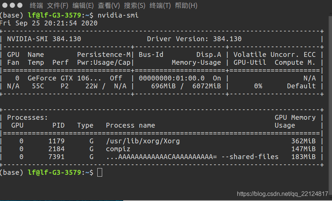The image size is (332, 201).
Task: Click the GeForce GTX 106... GPU name
Action: [64, 78]
